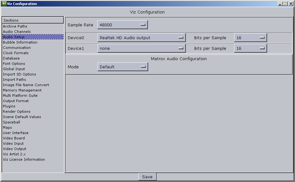
Task: Open the Sample Rate dropdown
Action: click(x=122, y=25)
